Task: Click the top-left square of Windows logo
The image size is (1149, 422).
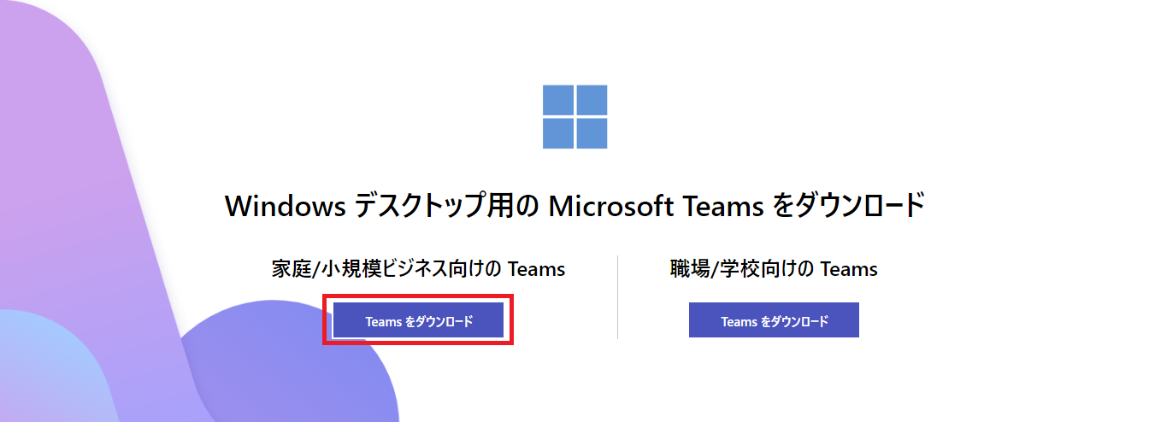Action: coord(558,100)
